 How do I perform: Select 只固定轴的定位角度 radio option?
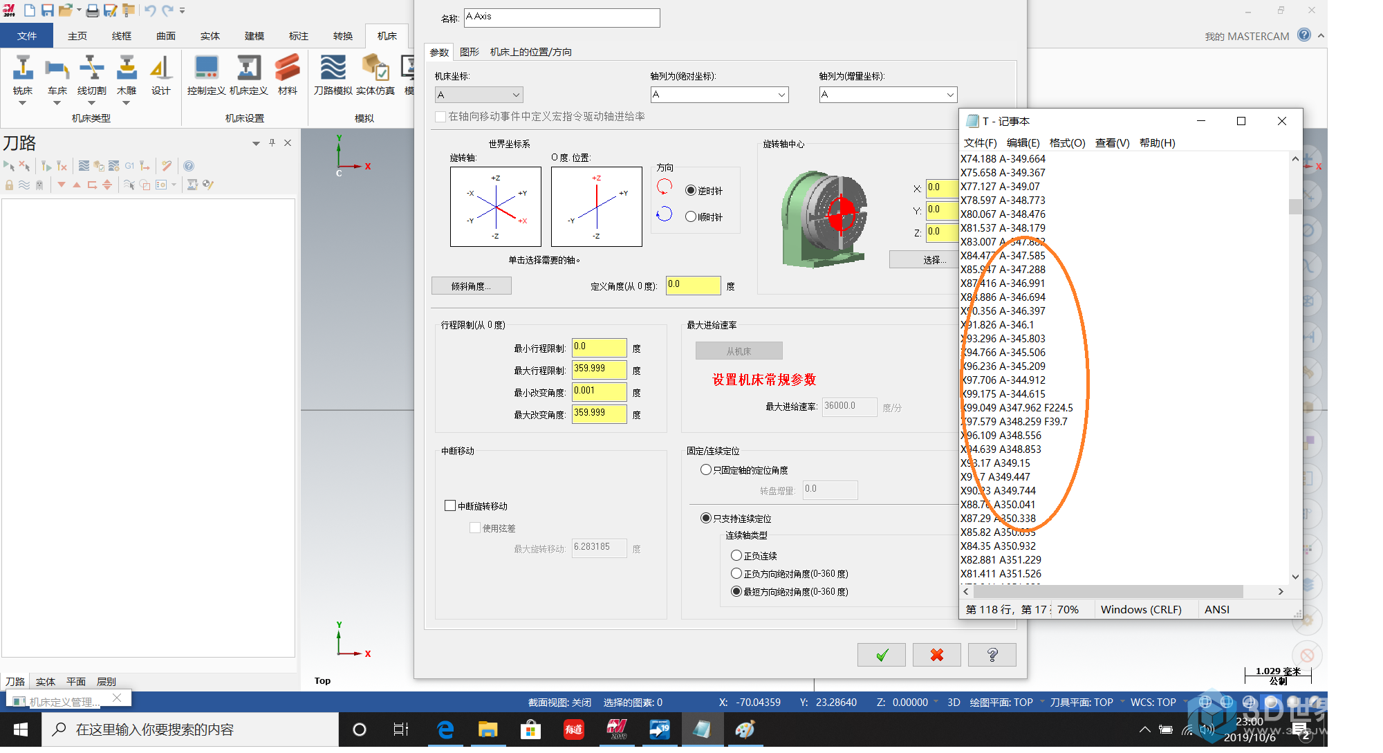(x=706, y=470)
